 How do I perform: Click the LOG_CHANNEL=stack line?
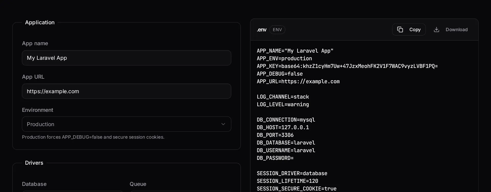[x=283, y=97]
